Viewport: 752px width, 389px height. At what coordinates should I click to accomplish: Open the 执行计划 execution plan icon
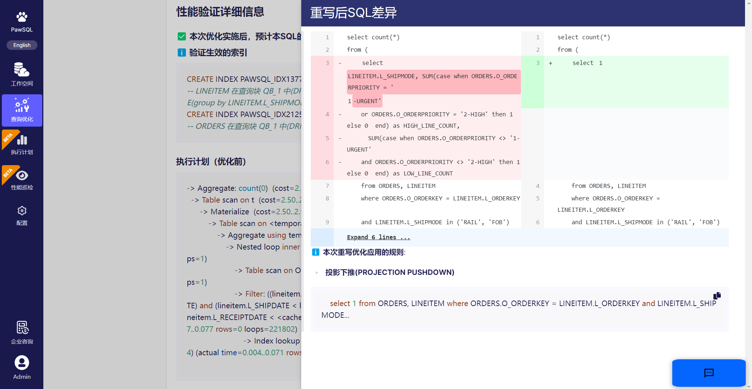coord(22,140)
